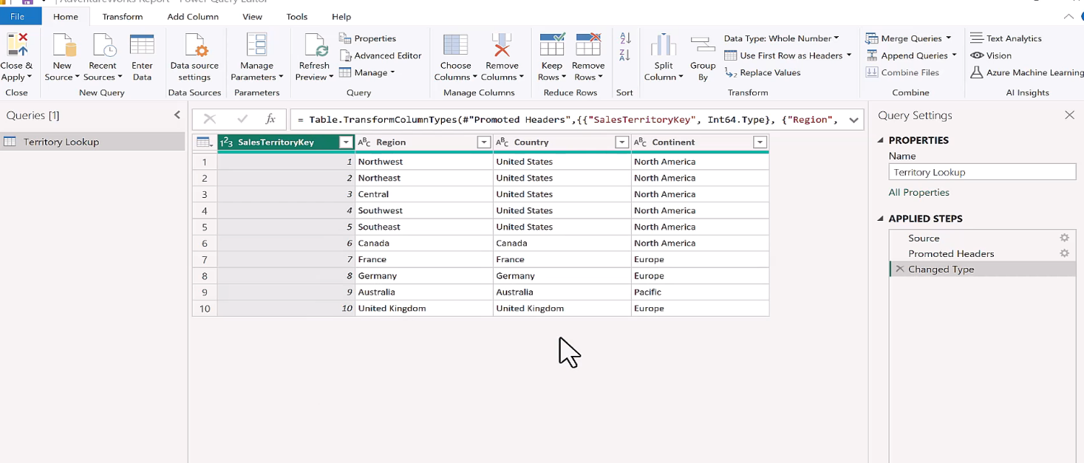Click the Remove Columns icon
Screen dimensions: 1084x463
coord(502,47)
